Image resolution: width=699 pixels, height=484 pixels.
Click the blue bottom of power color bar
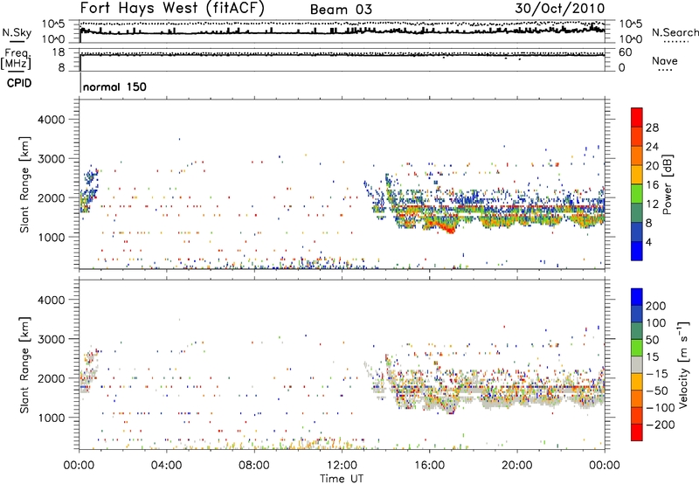click(637, 251)
